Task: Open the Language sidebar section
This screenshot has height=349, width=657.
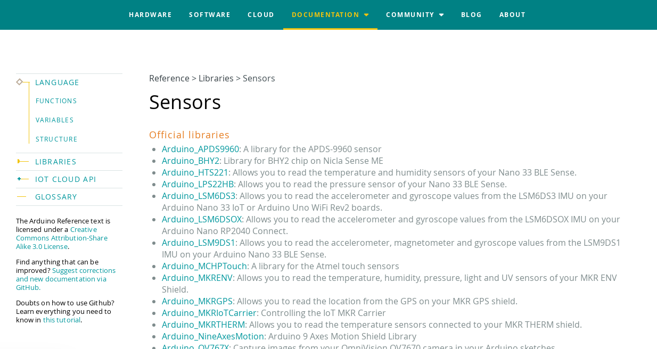Action: pos(57,82)
